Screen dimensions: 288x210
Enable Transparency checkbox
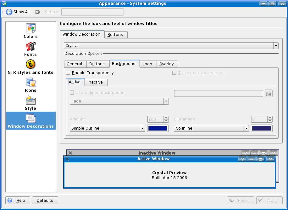[x=68, y=73]
